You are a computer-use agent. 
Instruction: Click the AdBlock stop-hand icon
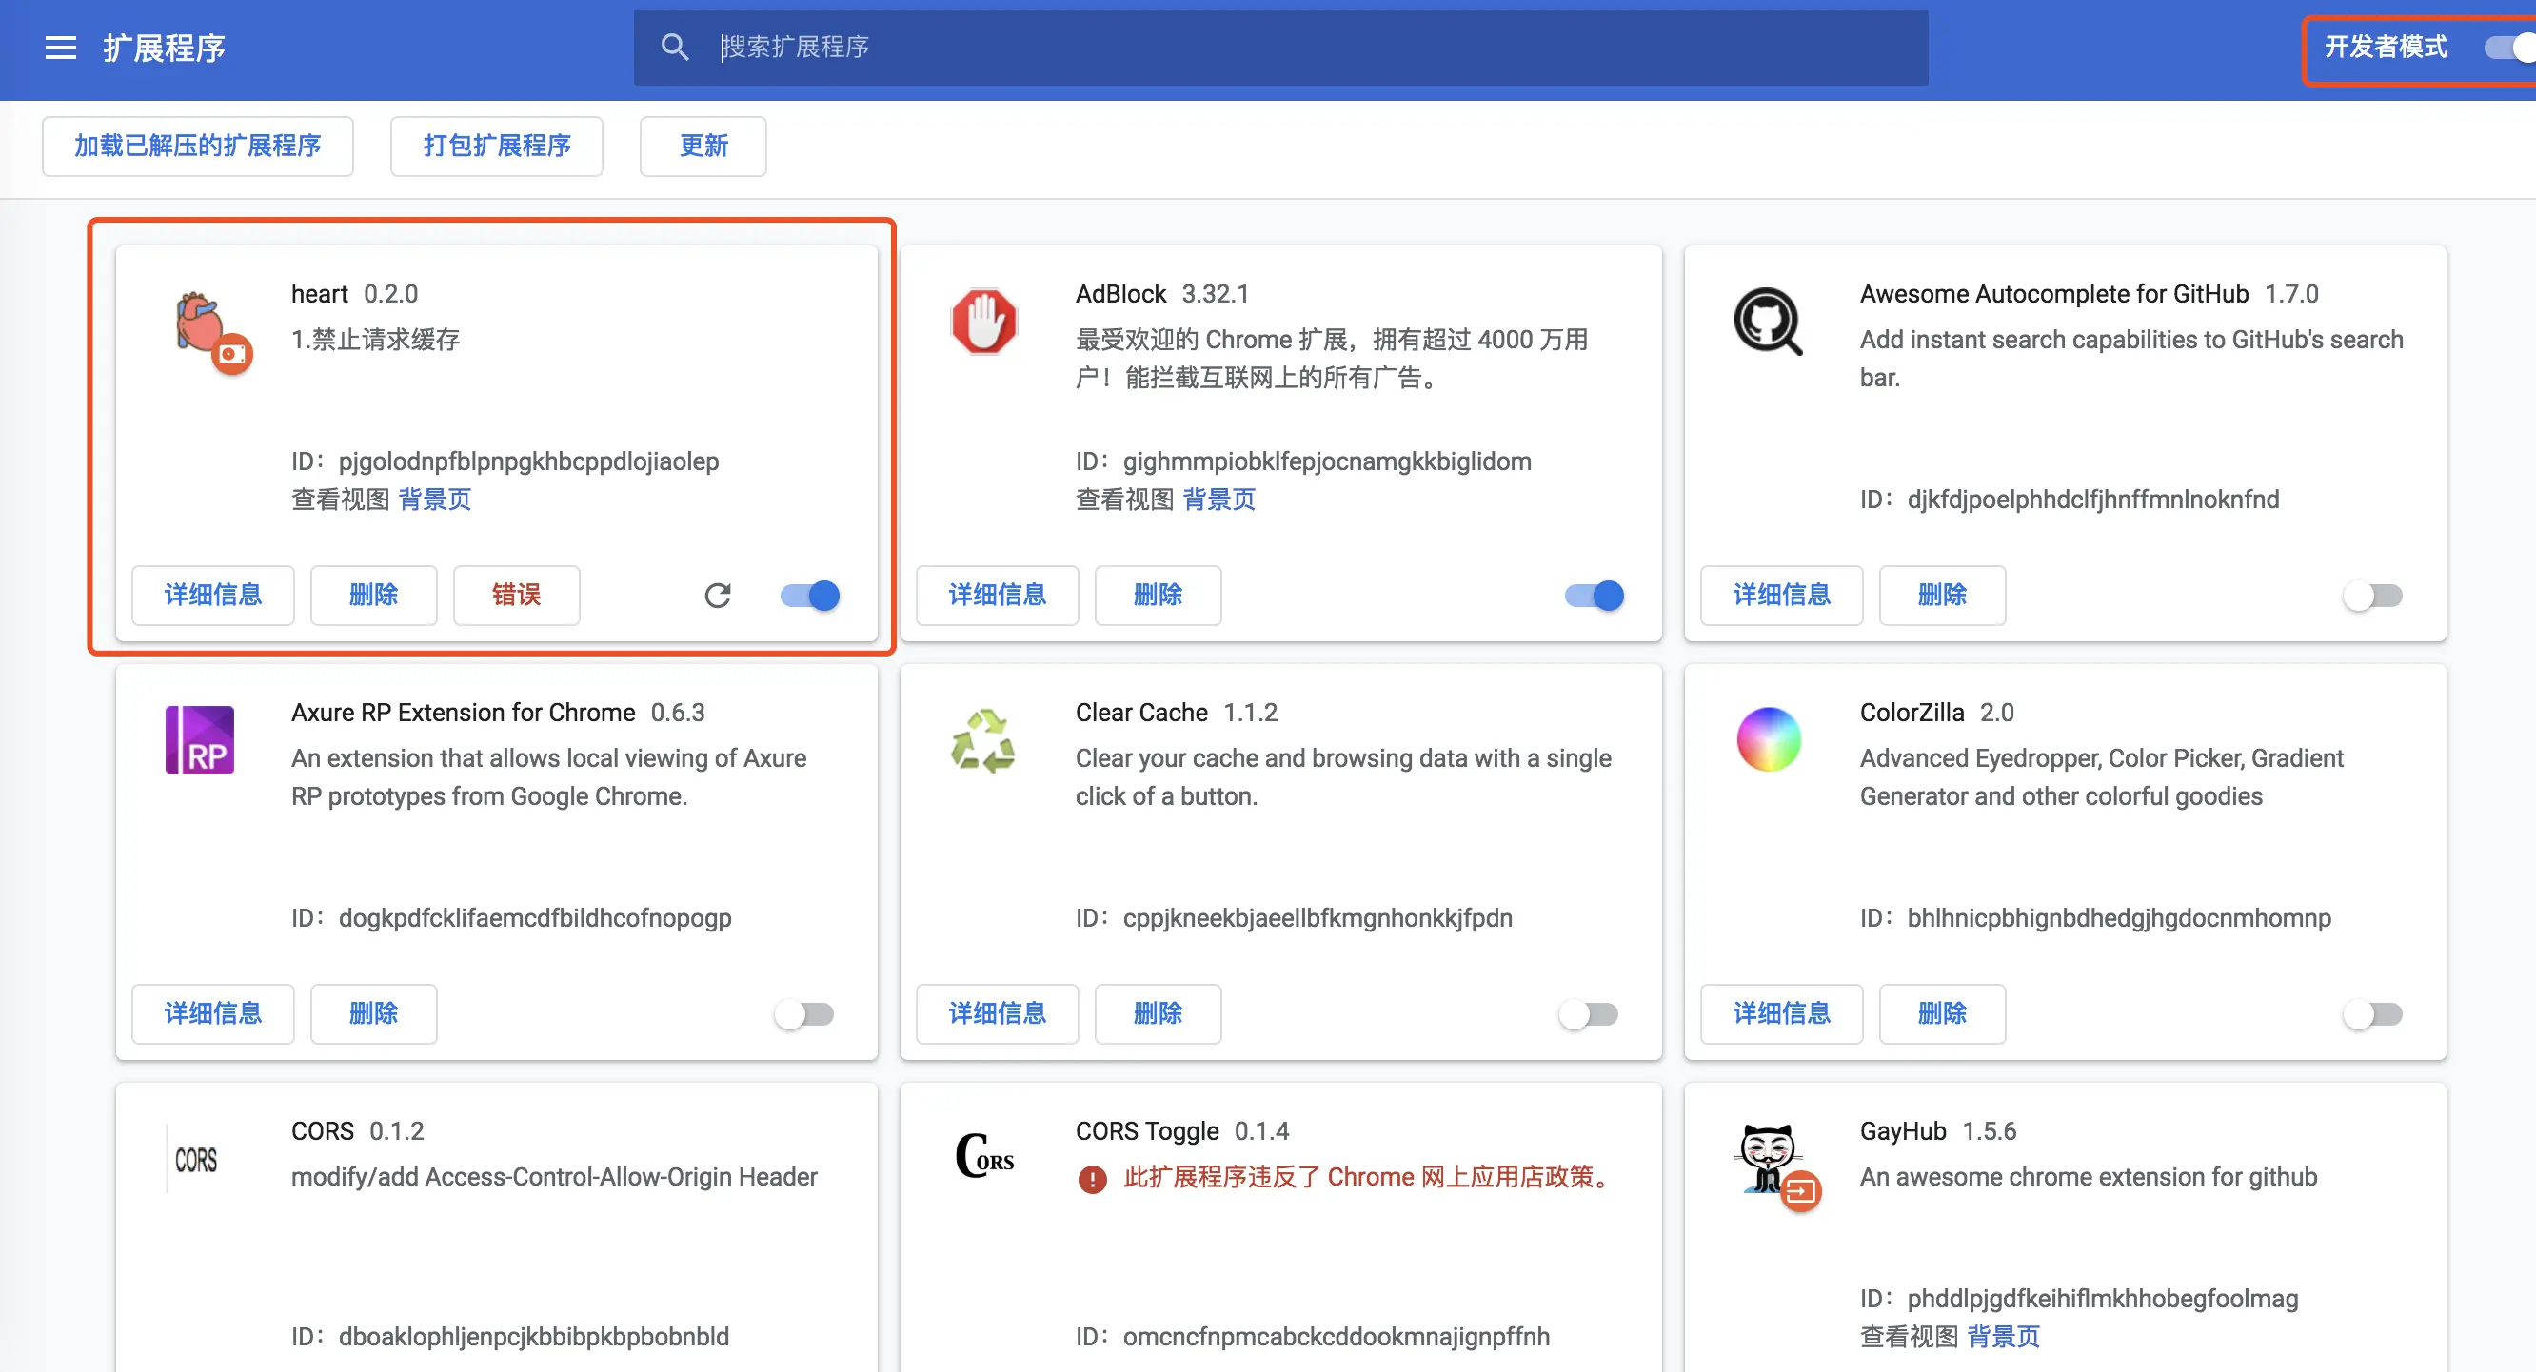click(983, 322)
